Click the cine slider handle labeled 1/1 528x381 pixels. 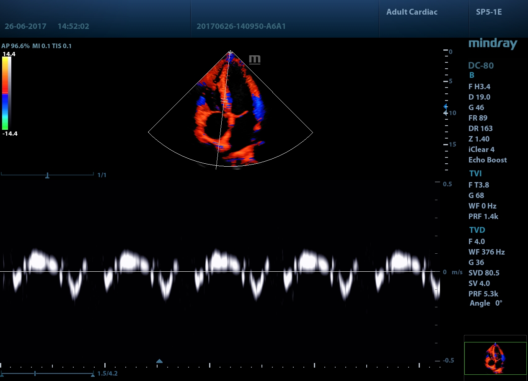[x=47, y=175]
